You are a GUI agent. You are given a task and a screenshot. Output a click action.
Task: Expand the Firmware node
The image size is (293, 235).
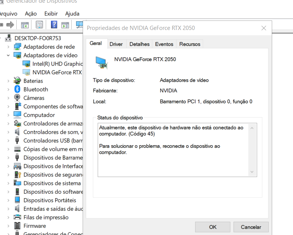coord(8,226)
